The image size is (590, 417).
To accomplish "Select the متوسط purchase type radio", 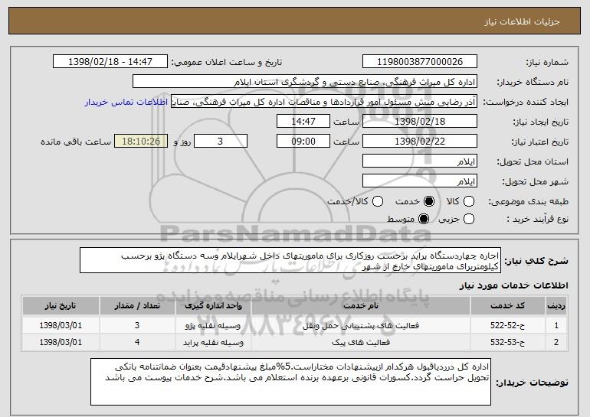I will 424,219.
